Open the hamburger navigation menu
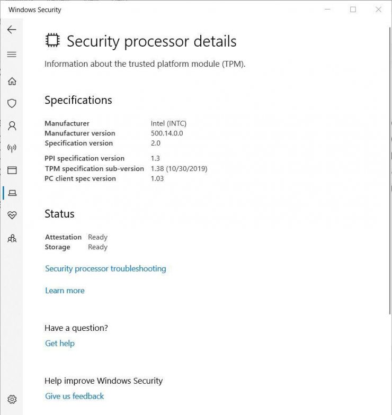The width and height of the screenshot is (392, 415). click(x=12, y=55)
